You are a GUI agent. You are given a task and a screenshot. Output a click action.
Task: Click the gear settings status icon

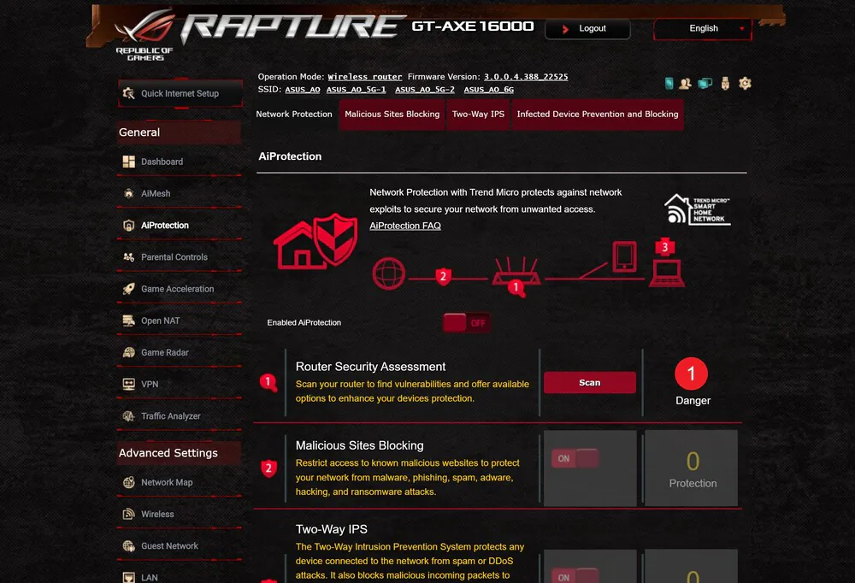745,83
